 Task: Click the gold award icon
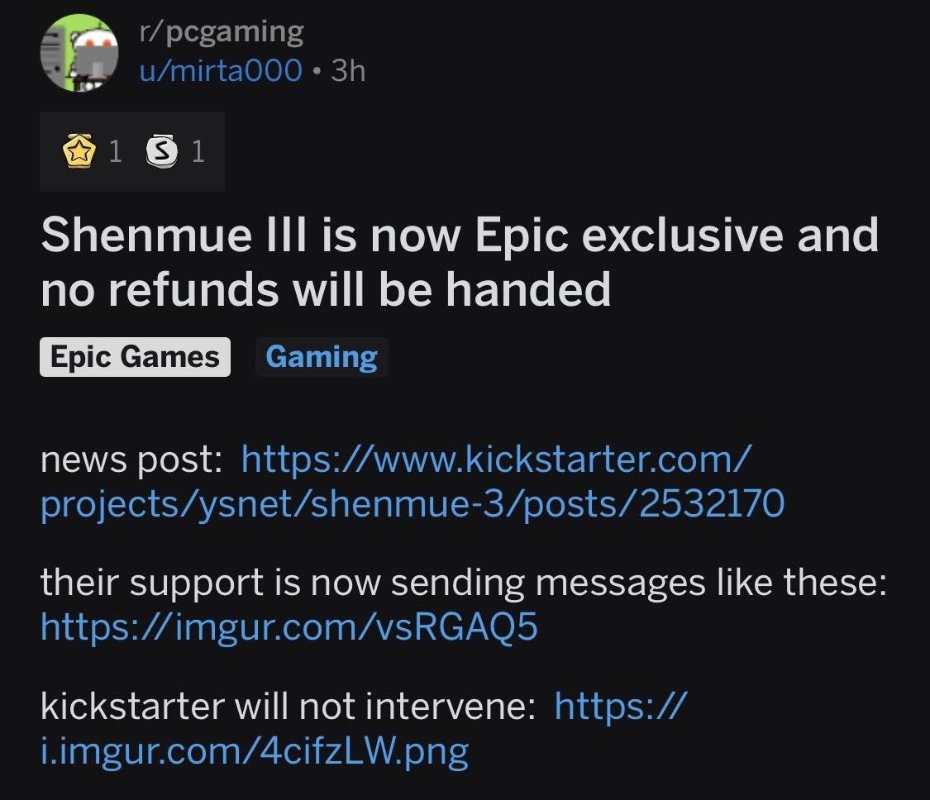pos(79,151)
